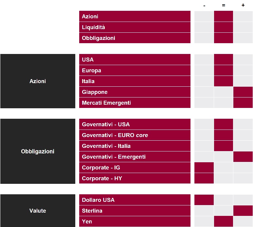
Task: Click the highlighted plus cell for Sterlina
Action: point(243,211)
